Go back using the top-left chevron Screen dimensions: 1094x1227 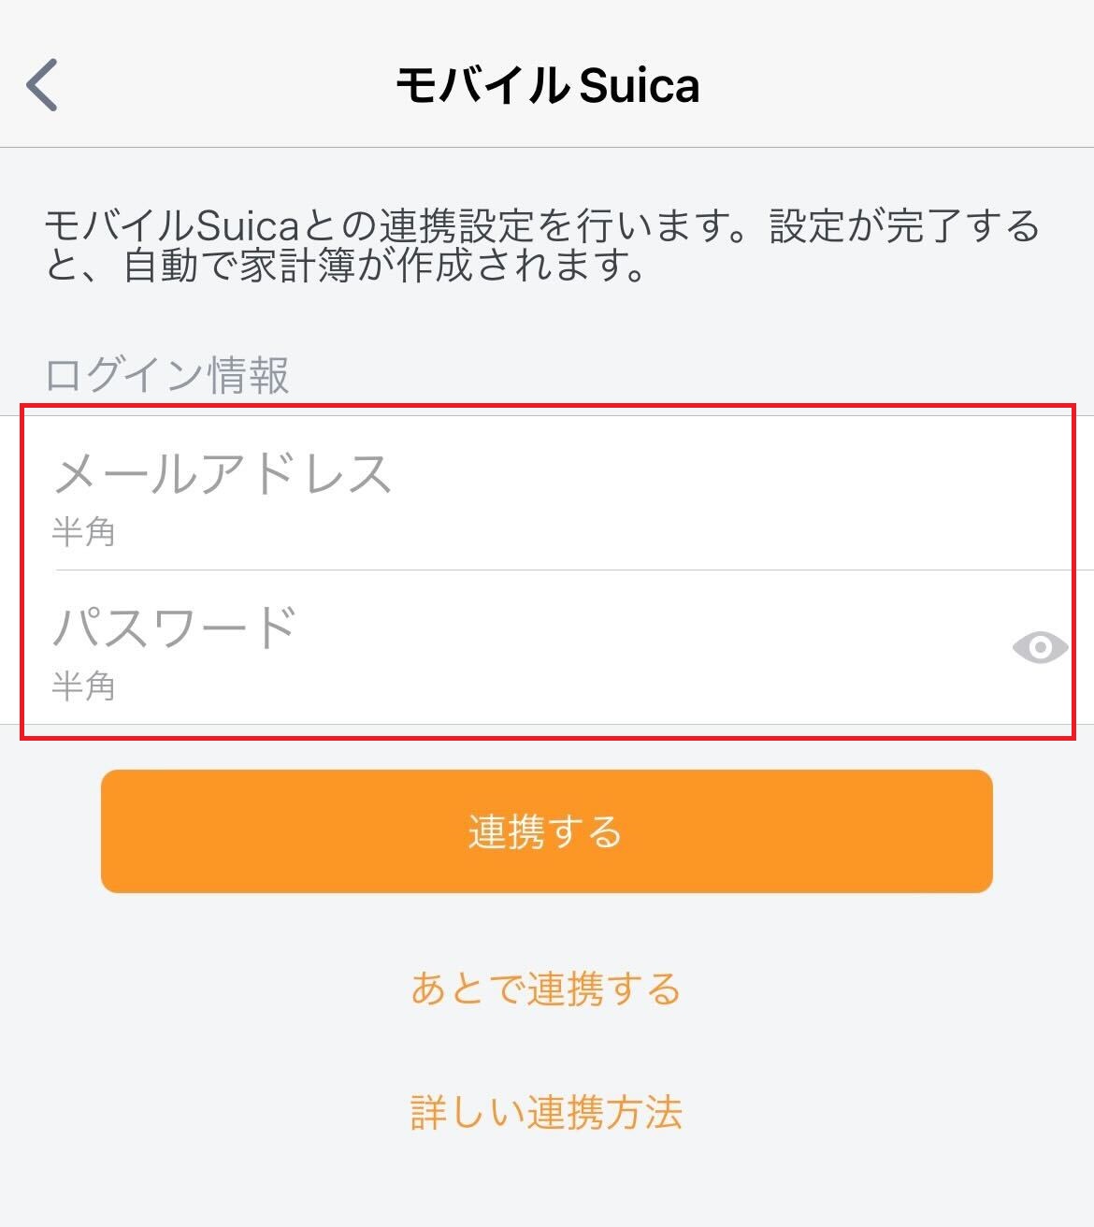click(42, 85)
